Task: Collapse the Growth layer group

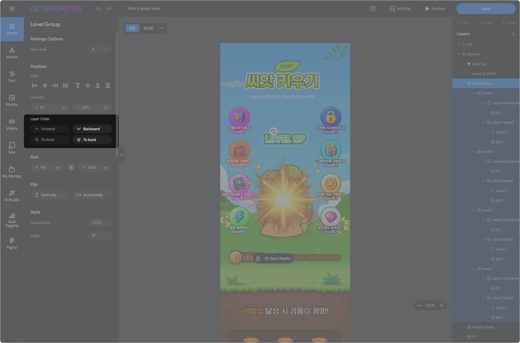Action: point(459,54)
